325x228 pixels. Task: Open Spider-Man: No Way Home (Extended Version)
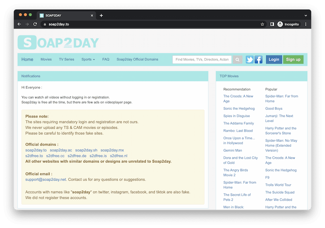click(x=281, y=145)
